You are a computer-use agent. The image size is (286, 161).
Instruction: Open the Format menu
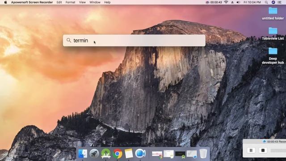click(x=70, y=2)
